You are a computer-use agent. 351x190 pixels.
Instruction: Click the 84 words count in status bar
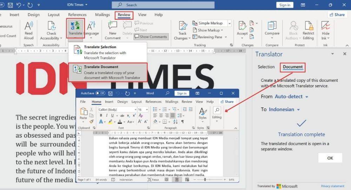(101, 180)
